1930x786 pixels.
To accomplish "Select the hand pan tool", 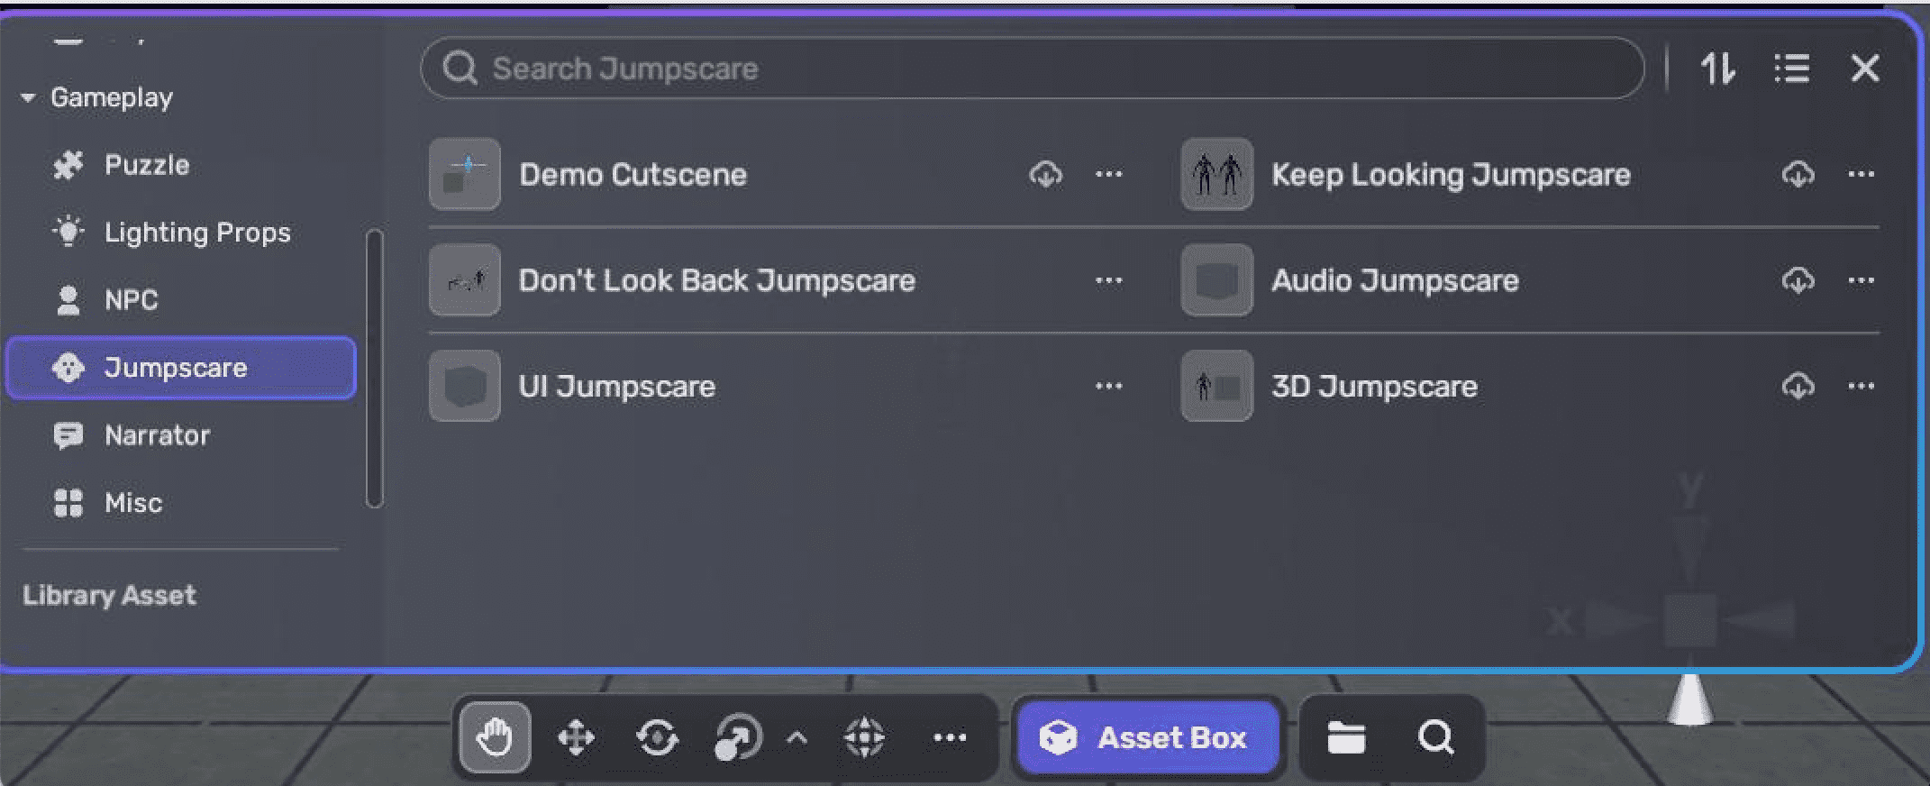I will coord(495,738).
